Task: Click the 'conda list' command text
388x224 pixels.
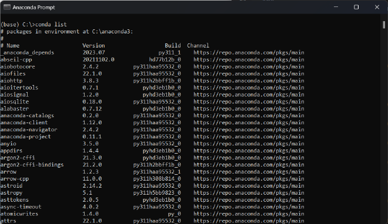Action: coord(51,25)
